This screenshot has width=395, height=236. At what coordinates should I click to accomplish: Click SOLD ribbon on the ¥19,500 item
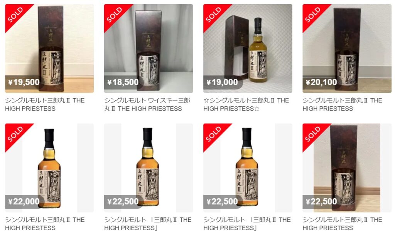coord(15,15)
